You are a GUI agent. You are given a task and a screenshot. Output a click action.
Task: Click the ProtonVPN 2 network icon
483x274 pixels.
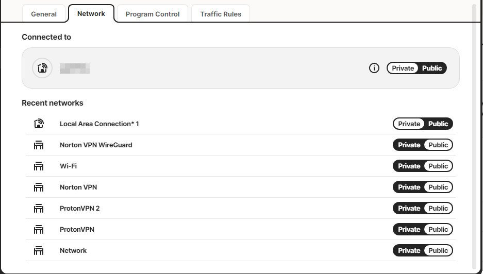39,209
